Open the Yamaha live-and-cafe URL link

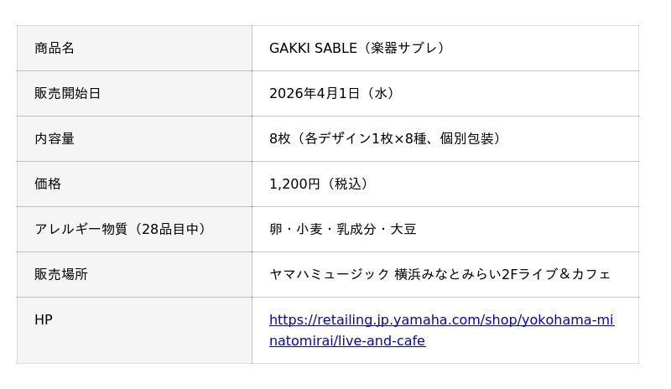pyautogui.click(x=441, y=320)
